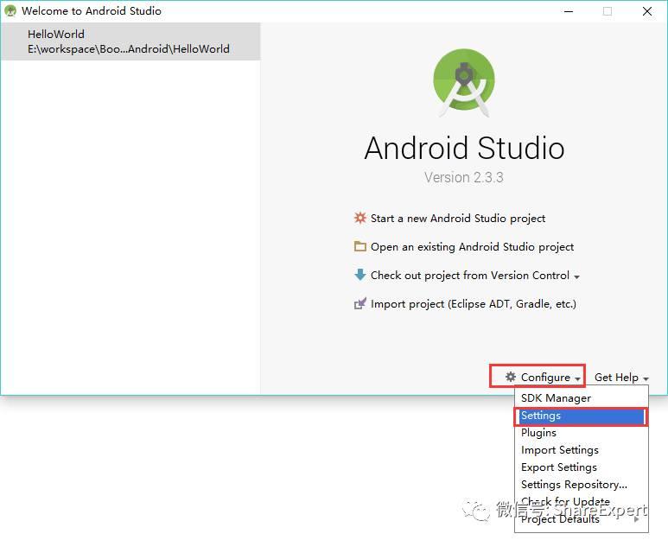Click the Android Studio logo in title bar

[10, 11]
